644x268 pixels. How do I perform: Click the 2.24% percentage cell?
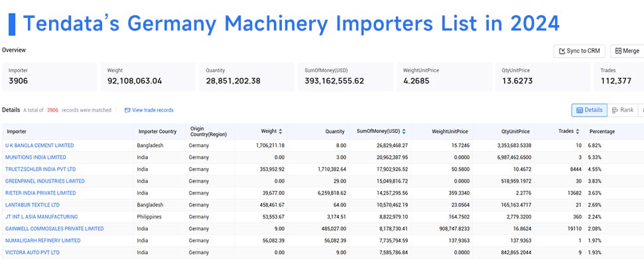595,217
